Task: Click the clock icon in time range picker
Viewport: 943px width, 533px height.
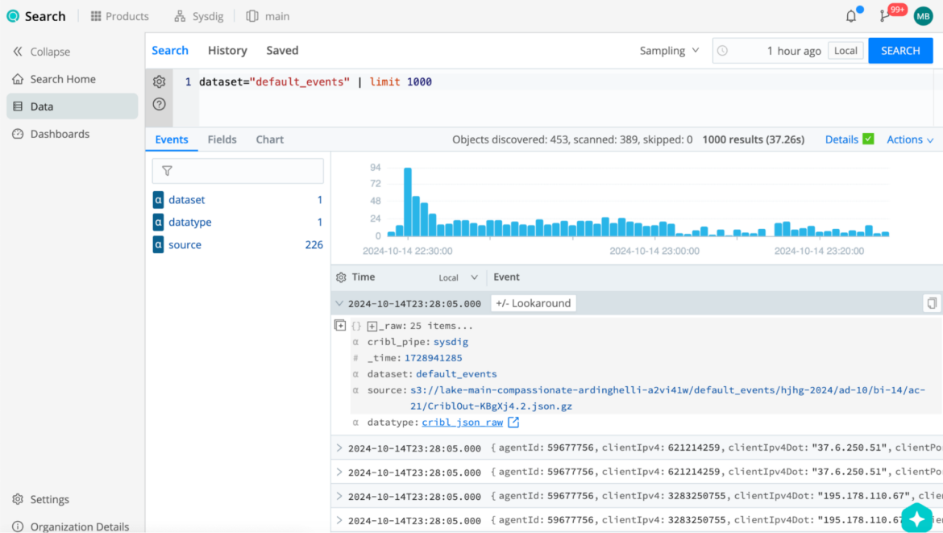Action: pos(722,51)
